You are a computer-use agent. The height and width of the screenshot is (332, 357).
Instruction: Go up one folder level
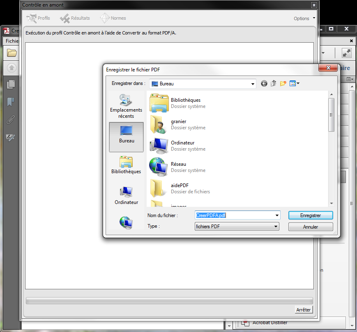274,83
